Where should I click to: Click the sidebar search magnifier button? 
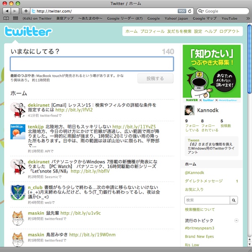click(234, 200)
